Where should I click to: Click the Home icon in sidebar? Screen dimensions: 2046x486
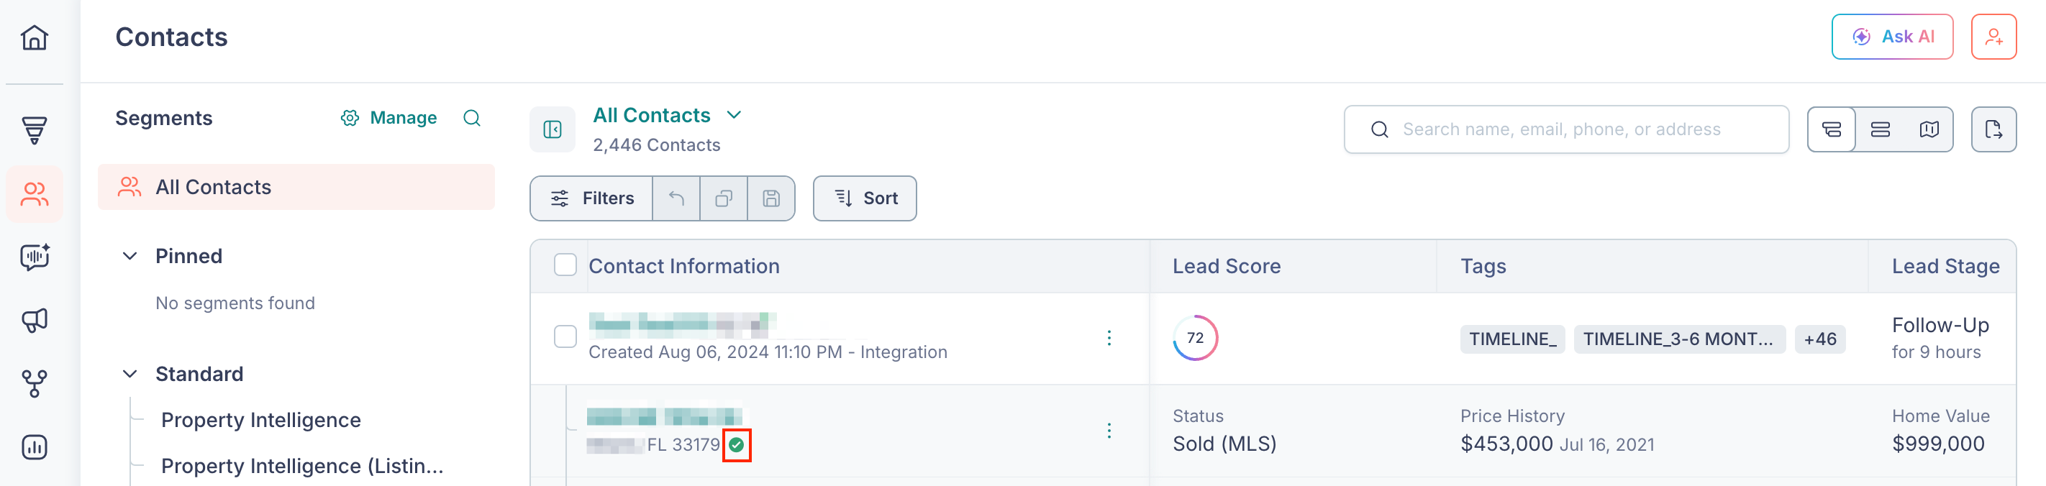[x=34, y=37]
